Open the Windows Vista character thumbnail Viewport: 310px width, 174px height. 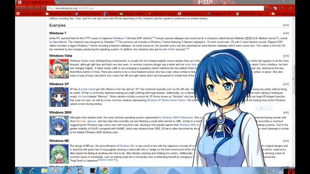59,69
